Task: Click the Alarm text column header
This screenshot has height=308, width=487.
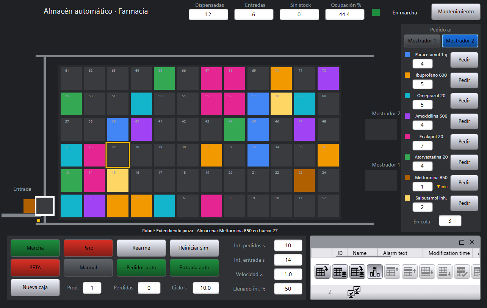Action: click(400, 253)
